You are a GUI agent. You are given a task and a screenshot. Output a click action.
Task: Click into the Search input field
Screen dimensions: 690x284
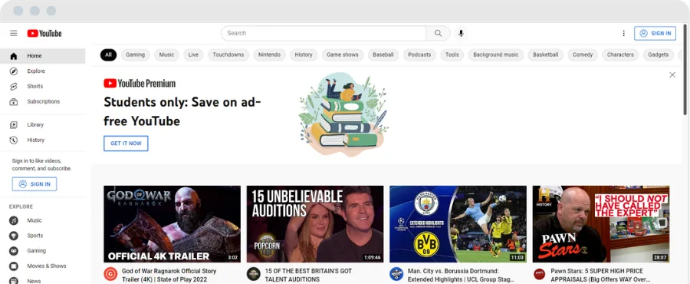324,33
